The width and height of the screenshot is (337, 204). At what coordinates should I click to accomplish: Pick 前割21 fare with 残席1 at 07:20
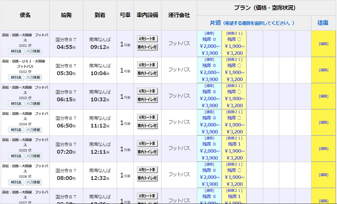[x=234, y=148]
